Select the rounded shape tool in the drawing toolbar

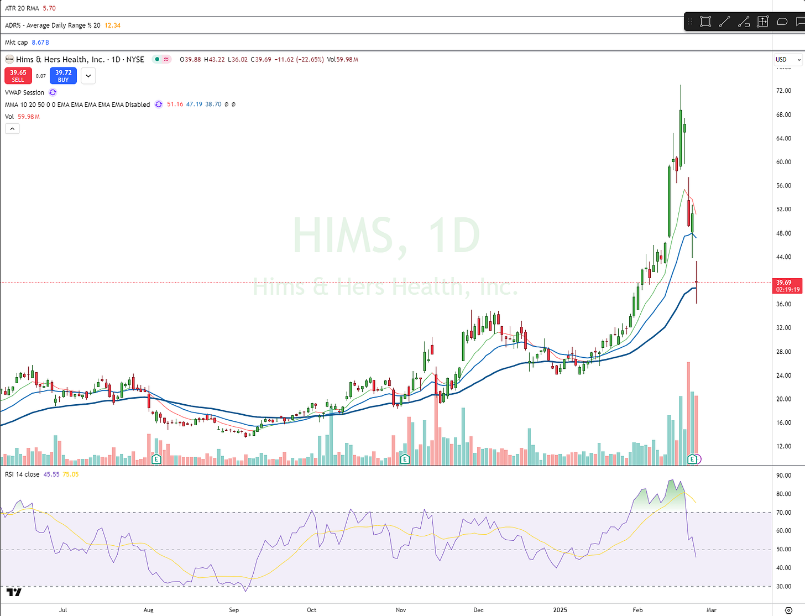pos(782,22)
